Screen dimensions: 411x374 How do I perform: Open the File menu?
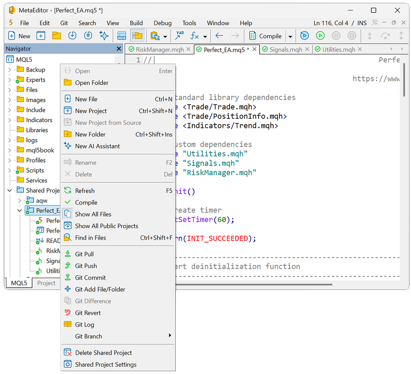point(24,23)
